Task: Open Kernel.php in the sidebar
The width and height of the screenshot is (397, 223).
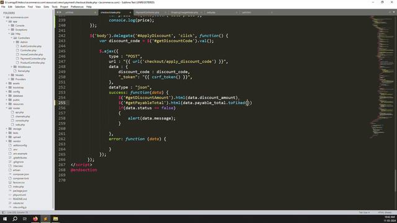Action: [x=24, y=71]
